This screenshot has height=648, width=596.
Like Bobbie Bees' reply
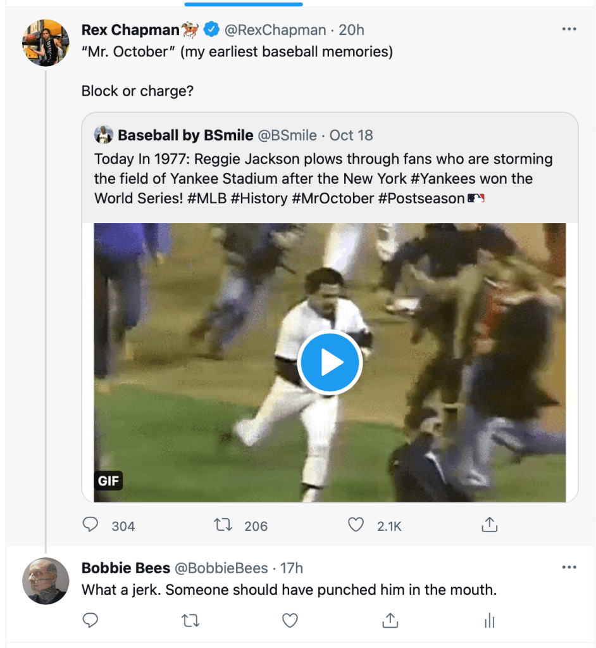point(290,620)
